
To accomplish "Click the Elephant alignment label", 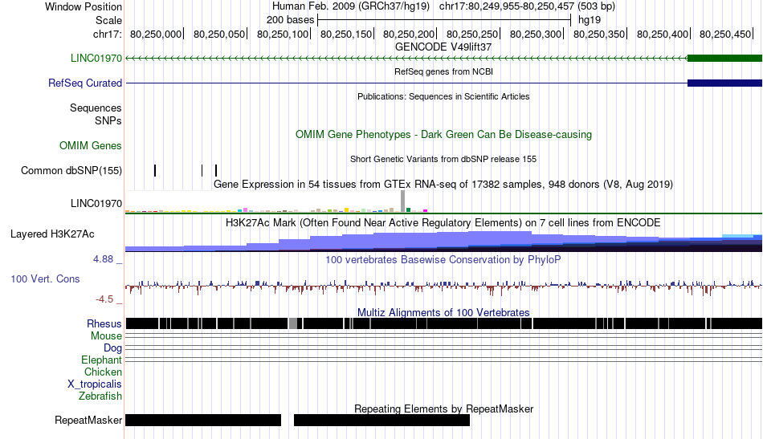I will pos(101,360).
